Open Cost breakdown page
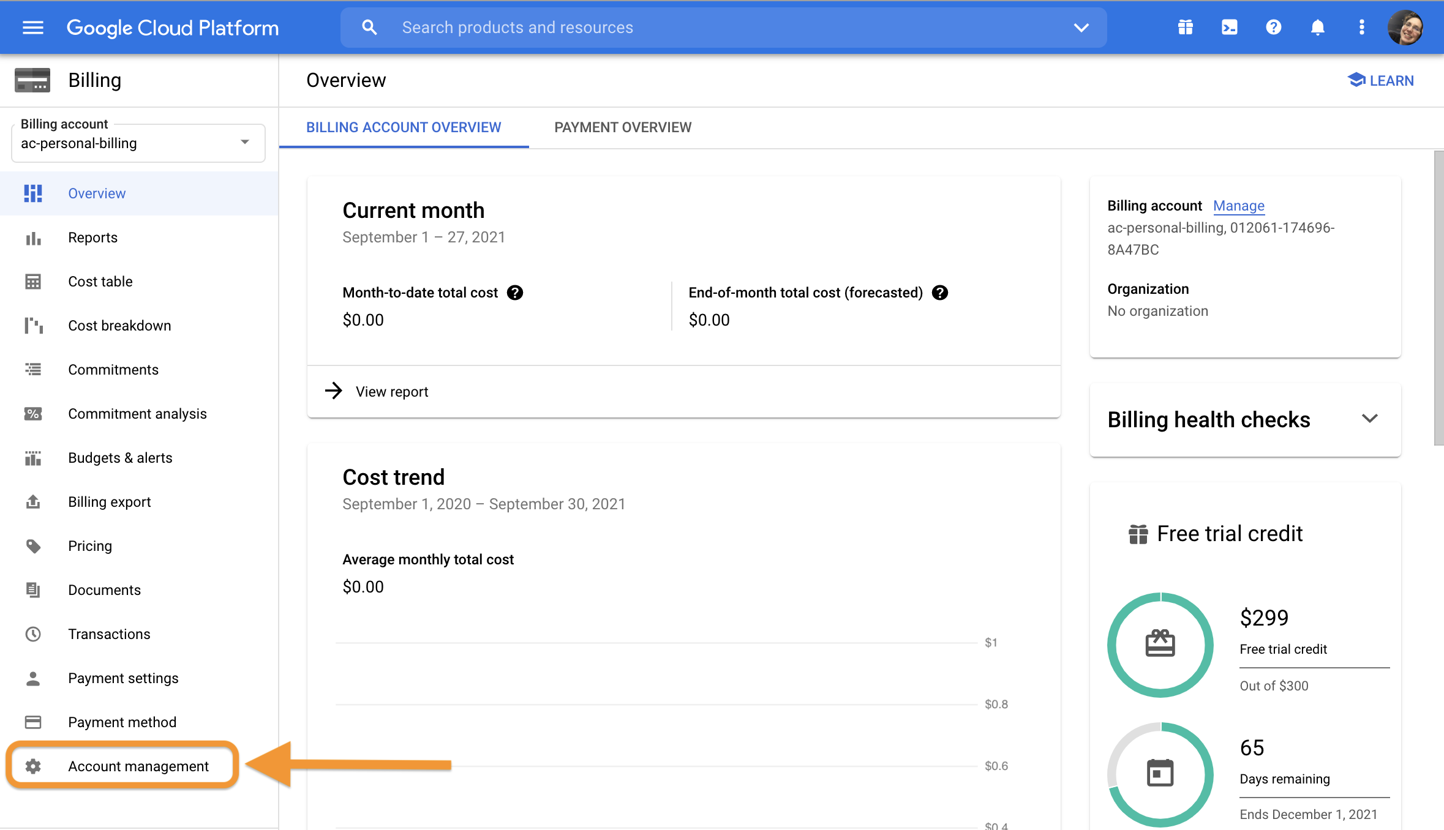Image resolution: width=1444 pixels, height=830 pixels. 139,326
